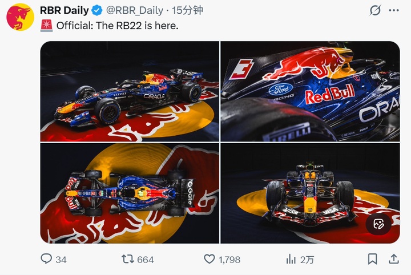Viewport: 411px width, 275px height.
Task: Open the three-dot more options menu
Action: coord(393,10)
